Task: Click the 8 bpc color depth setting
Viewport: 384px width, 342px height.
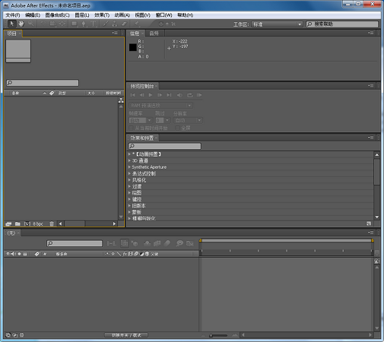Action: coord(38,224)
